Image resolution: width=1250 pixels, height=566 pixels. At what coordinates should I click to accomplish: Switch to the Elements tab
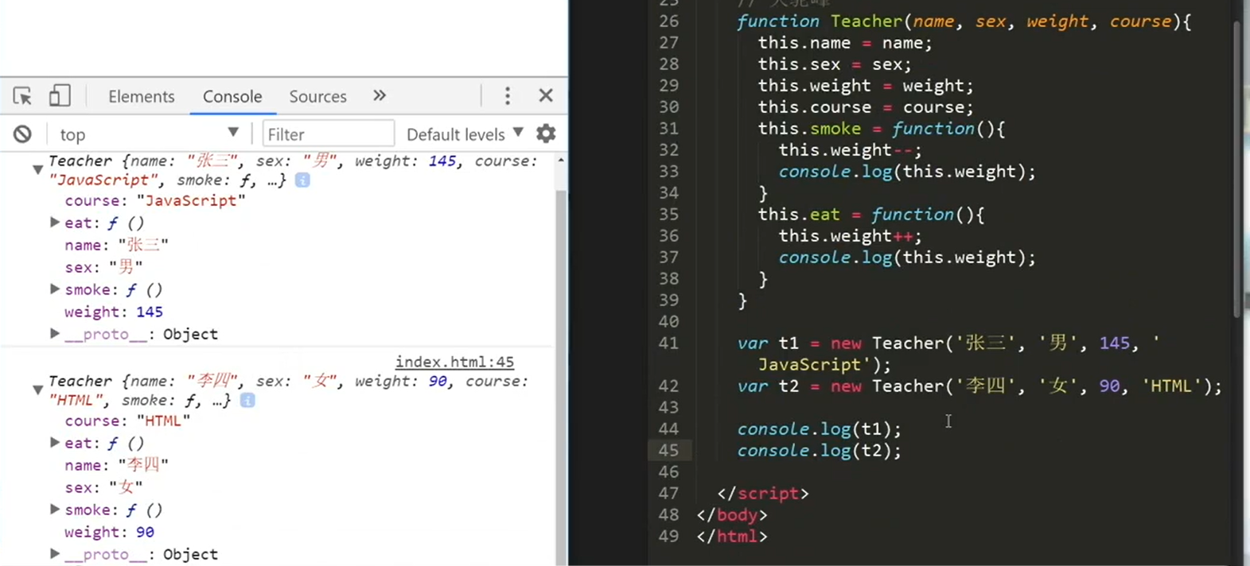click(x=141, y=97)
